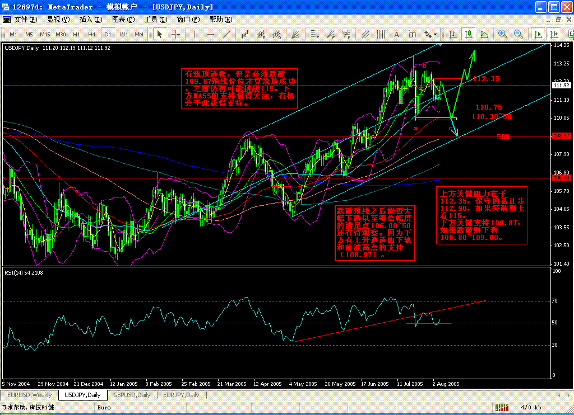574x415 pixels.
Task: Click the zoom in magnifier icon
Action: [503, 34]
